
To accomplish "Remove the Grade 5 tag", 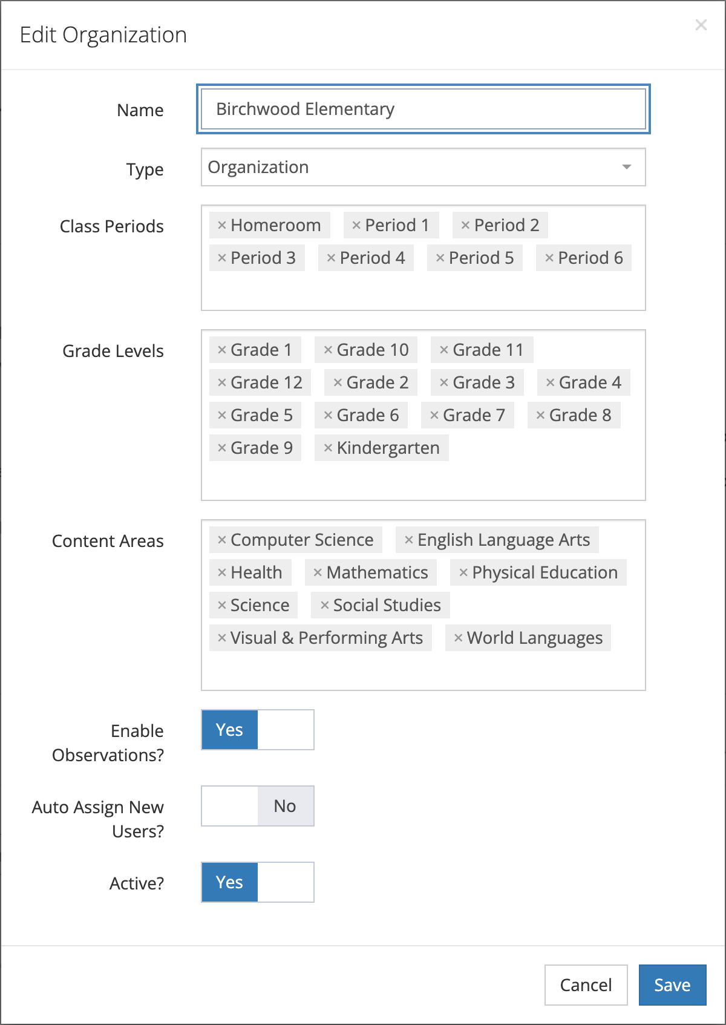I will [222, 416].
